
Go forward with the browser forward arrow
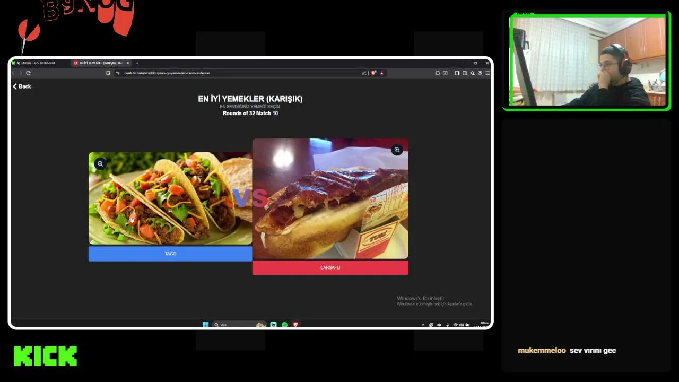21,73
